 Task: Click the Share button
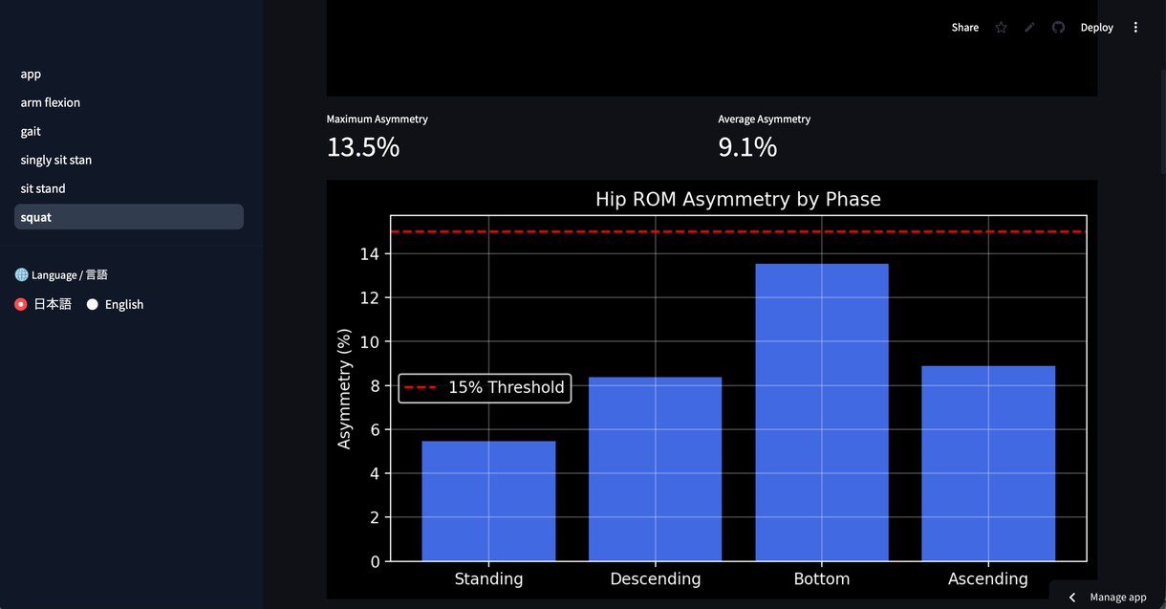click(965, 28)
